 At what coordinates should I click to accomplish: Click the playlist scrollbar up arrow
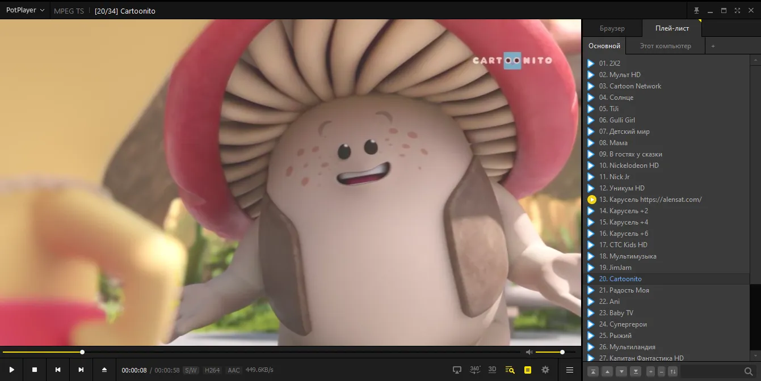click(755, 60)
